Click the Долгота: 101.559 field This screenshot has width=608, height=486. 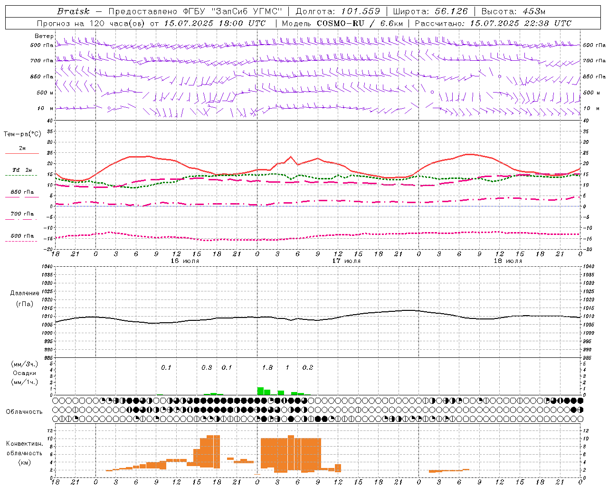[338, 11]
